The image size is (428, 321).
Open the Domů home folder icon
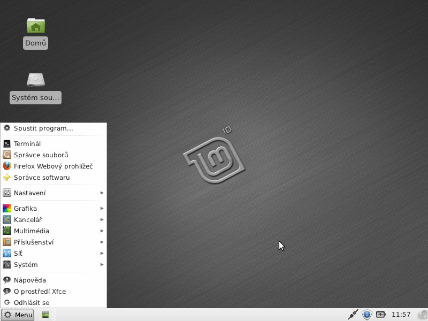point(36,26)
